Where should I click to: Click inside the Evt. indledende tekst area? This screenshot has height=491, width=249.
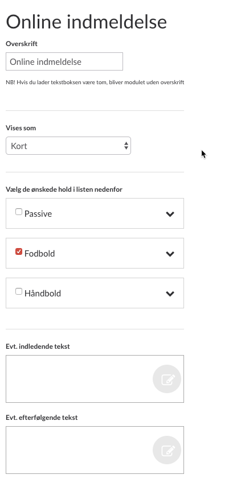pos(95,379)
